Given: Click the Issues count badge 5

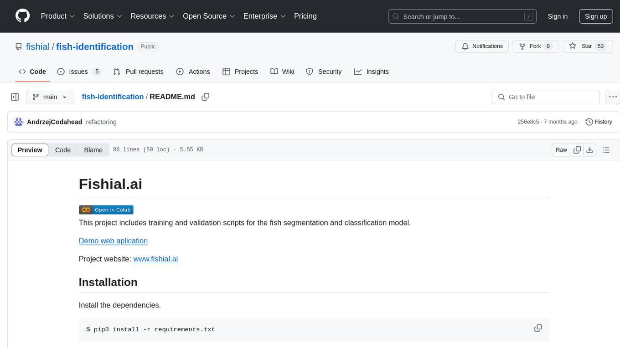Looking at the screenshot, I should [x=97, y=72].
